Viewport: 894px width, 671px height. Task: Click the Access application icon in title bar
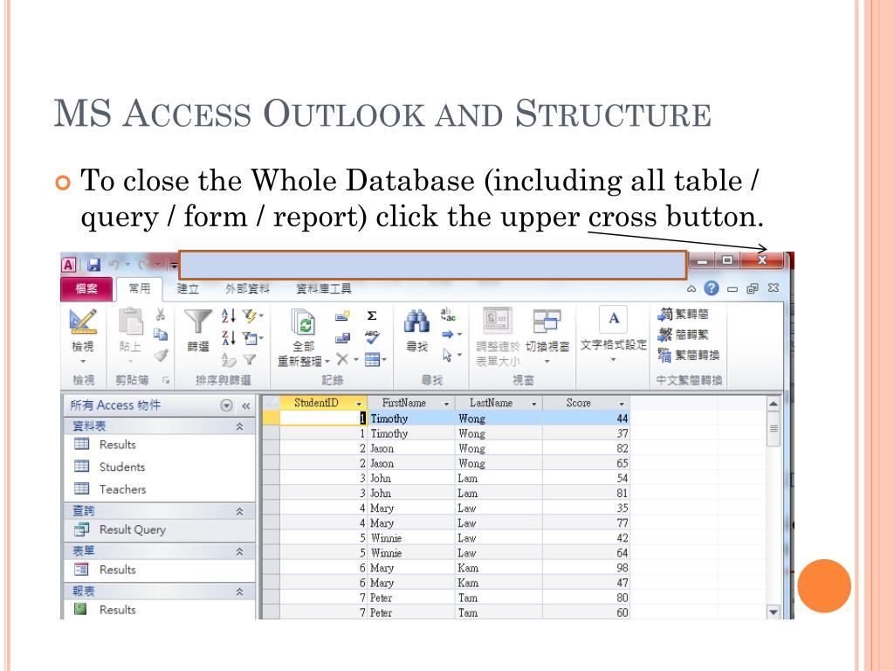coord(69,265)
